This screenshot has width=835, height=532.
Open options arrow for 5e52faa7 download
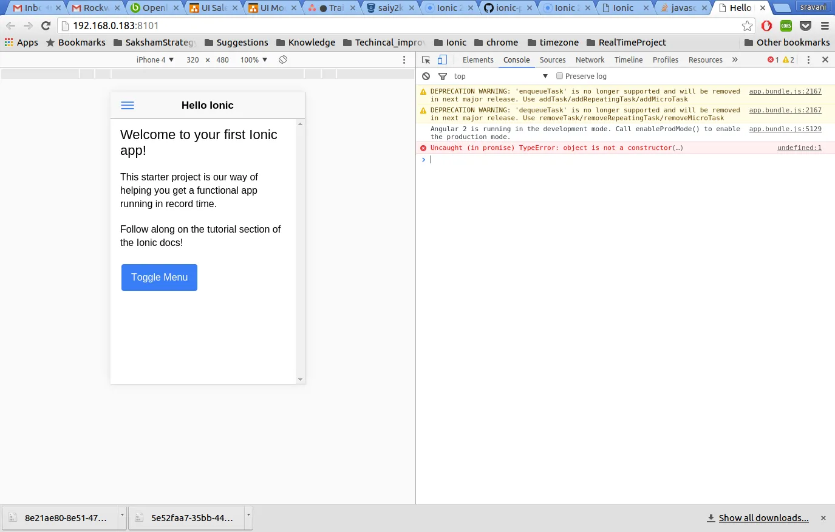(248, 517)
